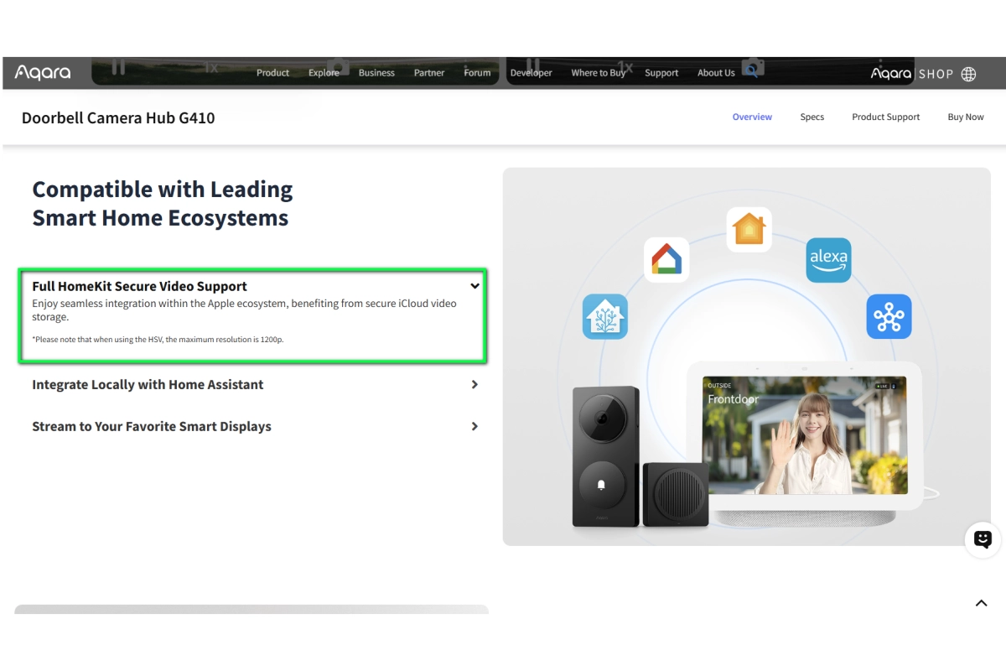Open the chat support bubble
The width and height of the screenshot is (1006, 671).
(983, 539)
